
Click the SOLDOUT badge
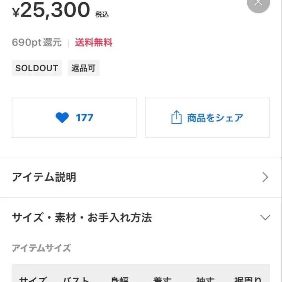point(37,68)
